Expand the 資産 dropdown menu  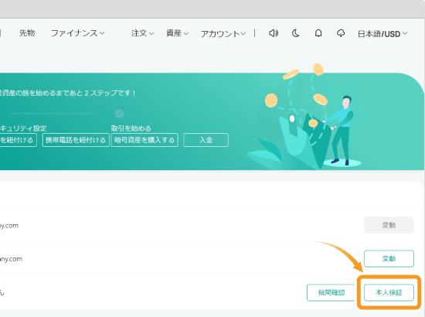[177, 33]
